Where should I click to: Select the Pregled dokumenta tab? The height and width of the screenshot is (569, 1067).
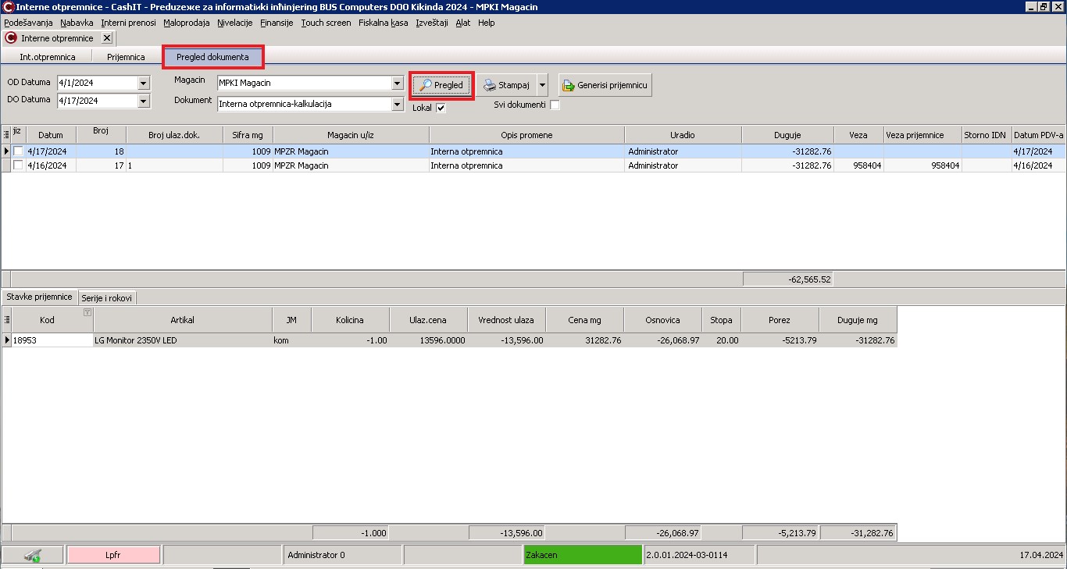pos(212,57)
